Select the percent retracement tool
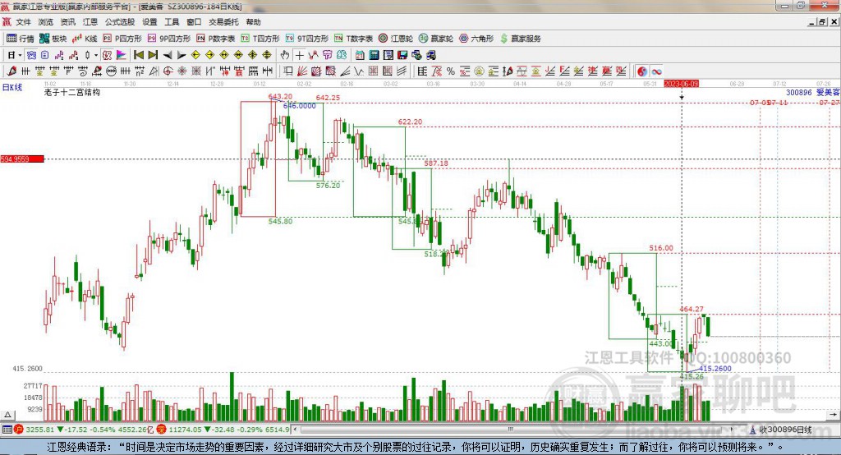Image resolution: width=841 pixels, height=455 pixels. pyautogui.click(x=451, y=71)
